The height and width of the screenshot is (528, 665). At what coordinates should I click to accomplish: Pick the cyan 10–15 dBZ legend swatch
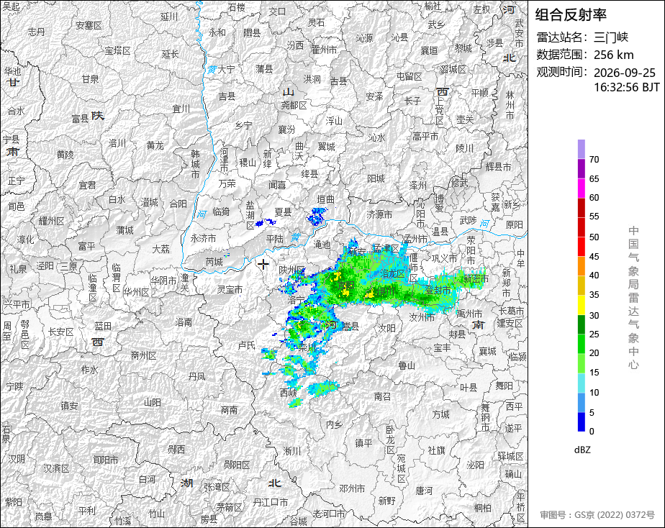click(x=581, y=383)
